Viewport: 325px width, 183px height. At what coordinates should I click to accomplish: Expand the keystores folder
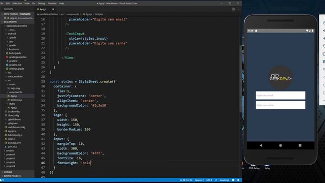tap(14, 49)
